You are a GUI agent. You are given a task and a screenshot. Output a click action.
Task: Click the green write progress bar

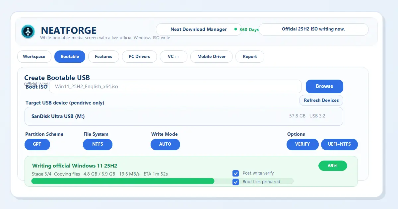(123, 181)
